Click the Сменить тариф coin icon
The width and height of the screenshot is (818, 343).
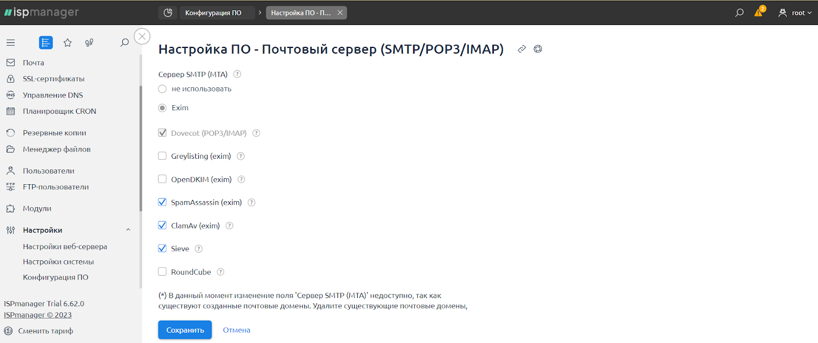tap(9, 331)
